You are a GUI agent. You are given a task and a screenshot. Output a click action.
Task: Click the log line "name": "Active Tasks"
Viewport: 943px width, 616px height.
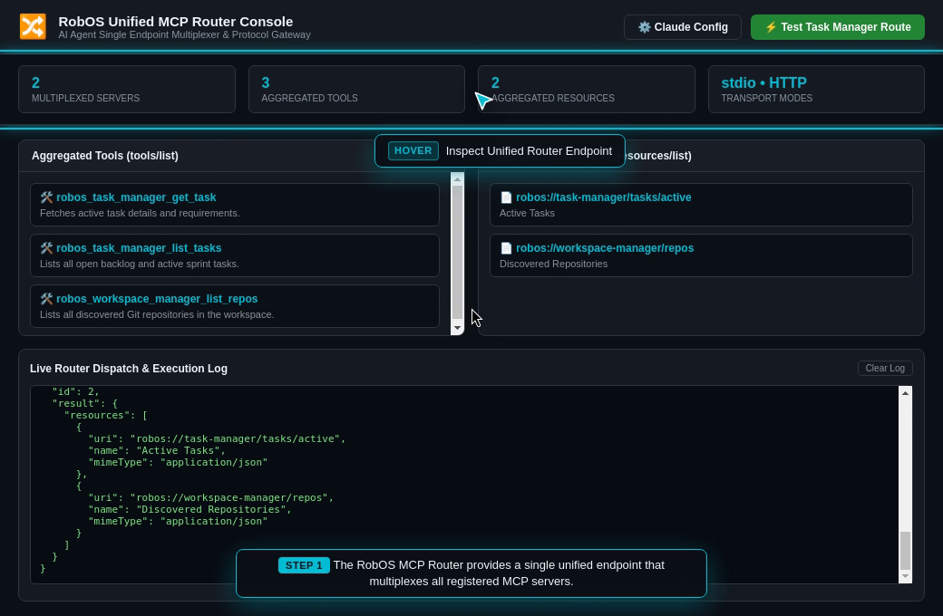pyautogui.click(x=157, y=450)
